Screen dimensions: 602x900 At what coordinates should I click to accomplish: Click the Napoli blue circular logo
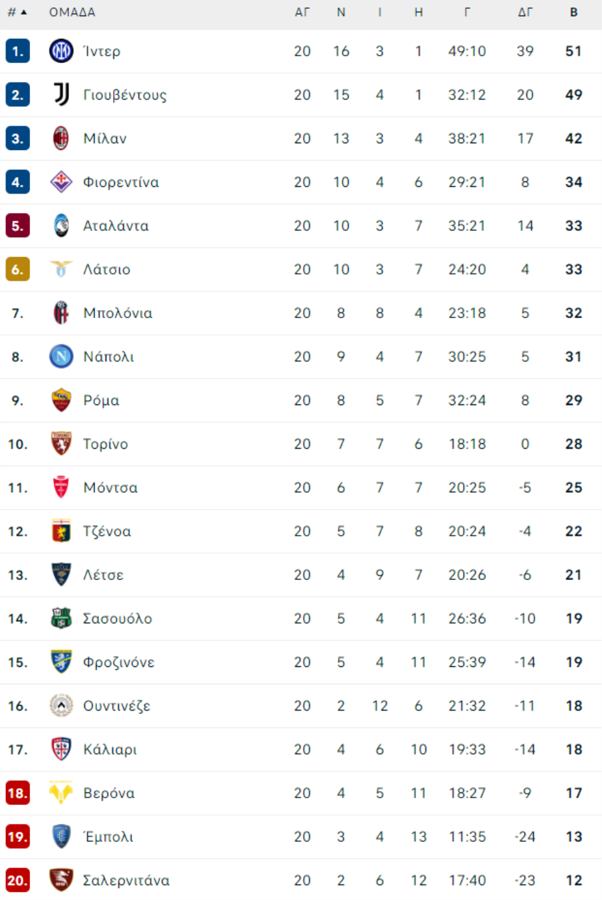tap(62, 356)
